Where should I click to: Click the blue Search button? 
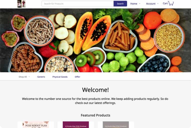(x=120, y=4)
